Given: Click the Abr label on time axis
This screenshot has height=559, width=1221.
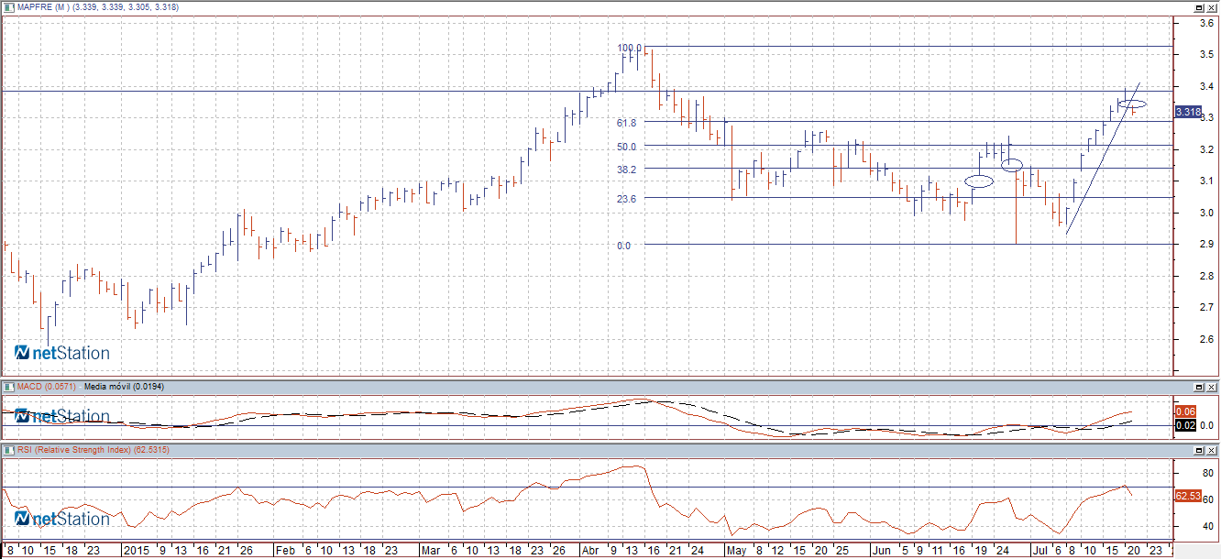Looking at the screenshot, I should point(592,551).
